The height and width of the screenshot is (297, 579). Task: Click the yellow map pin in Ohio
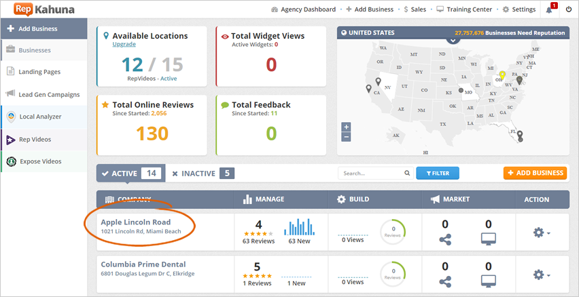tap(502, 77)
